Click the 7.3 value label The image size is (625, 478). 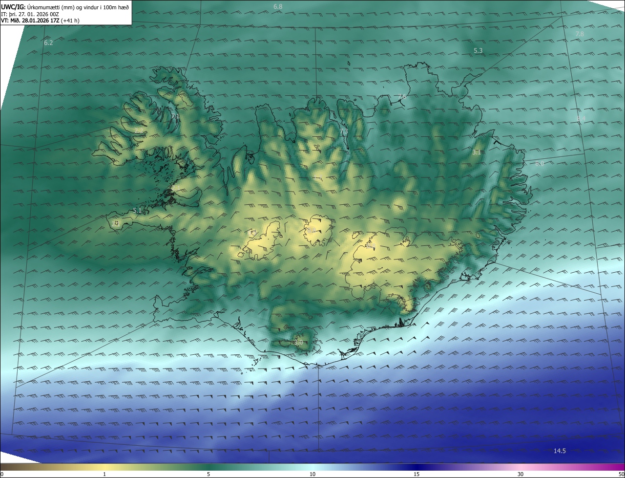click(x=344, y=132)
